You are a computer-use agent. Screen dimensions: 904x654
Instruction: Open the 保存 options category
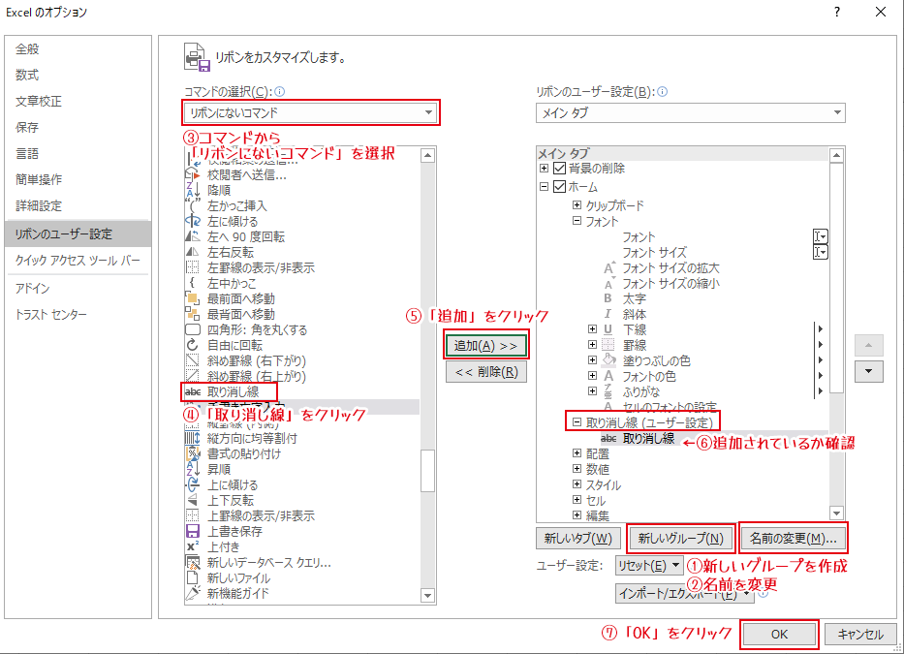[78, 128]
